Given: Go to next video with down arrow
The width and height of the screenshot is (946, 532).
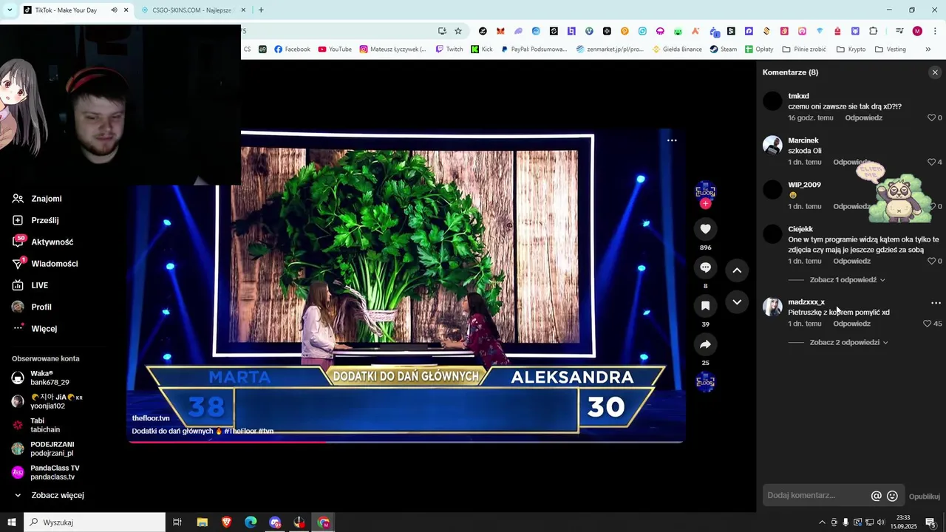Looking at the screenshot, I should pos(737,302).
